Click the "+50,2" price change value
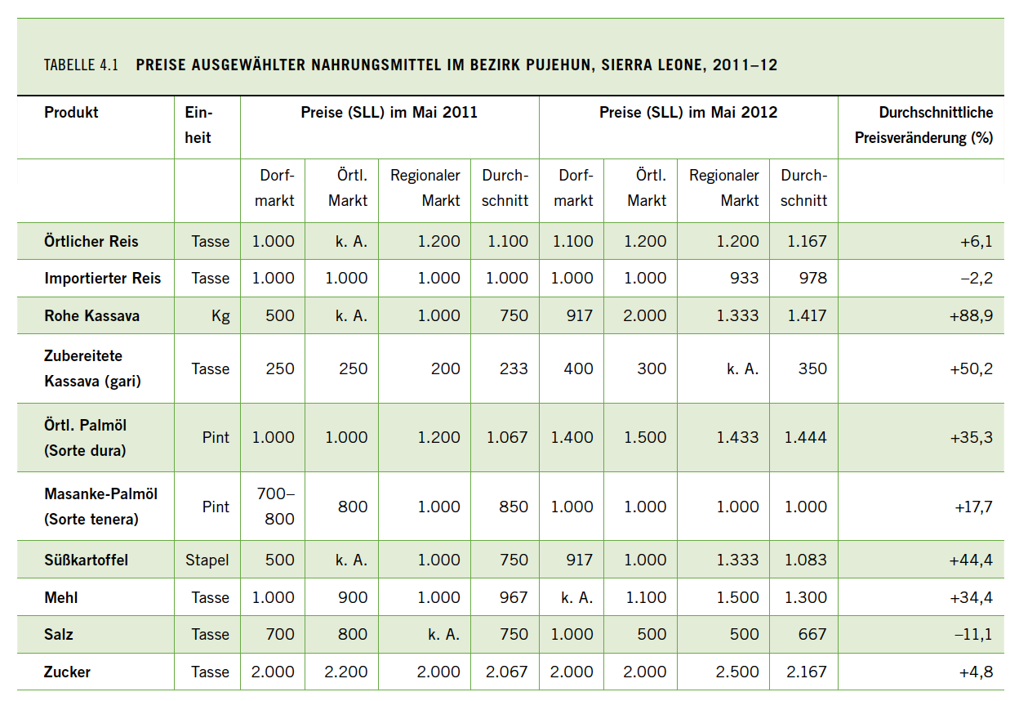This screenshot has height=701, width=1019. (x=972, y=368)
